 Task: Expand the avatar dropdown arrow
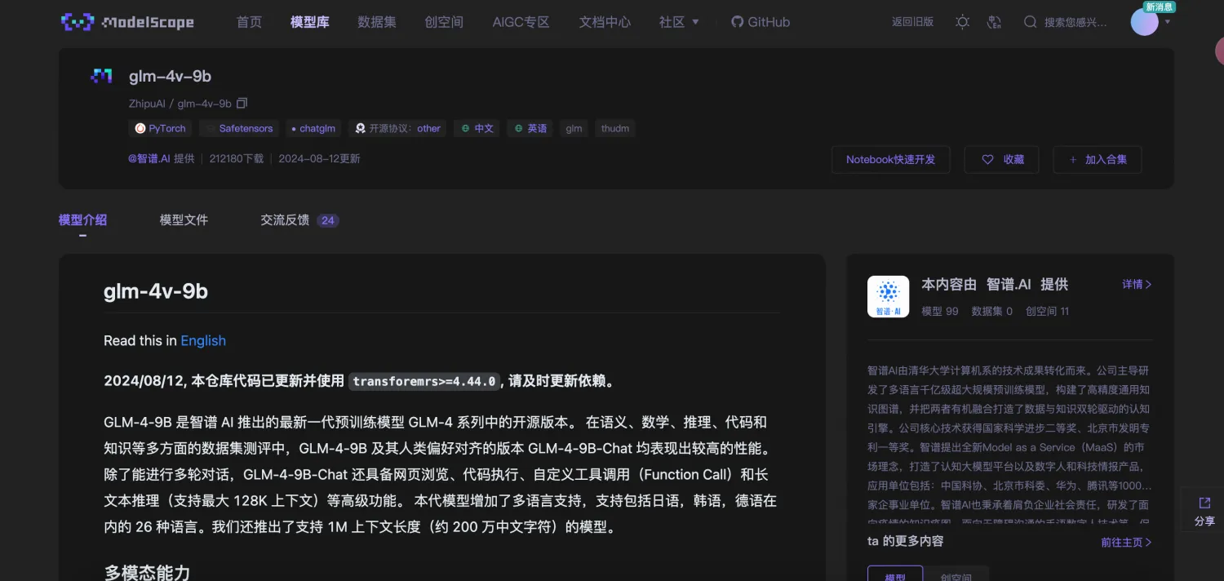1168,22
